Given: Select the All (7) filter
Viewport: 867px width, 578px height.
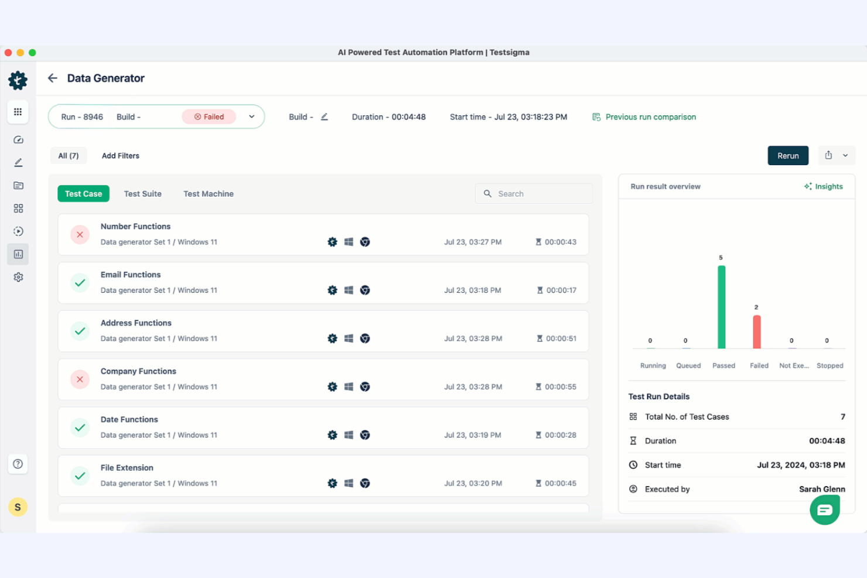Looking at the screenshot, I should point(69,155).
